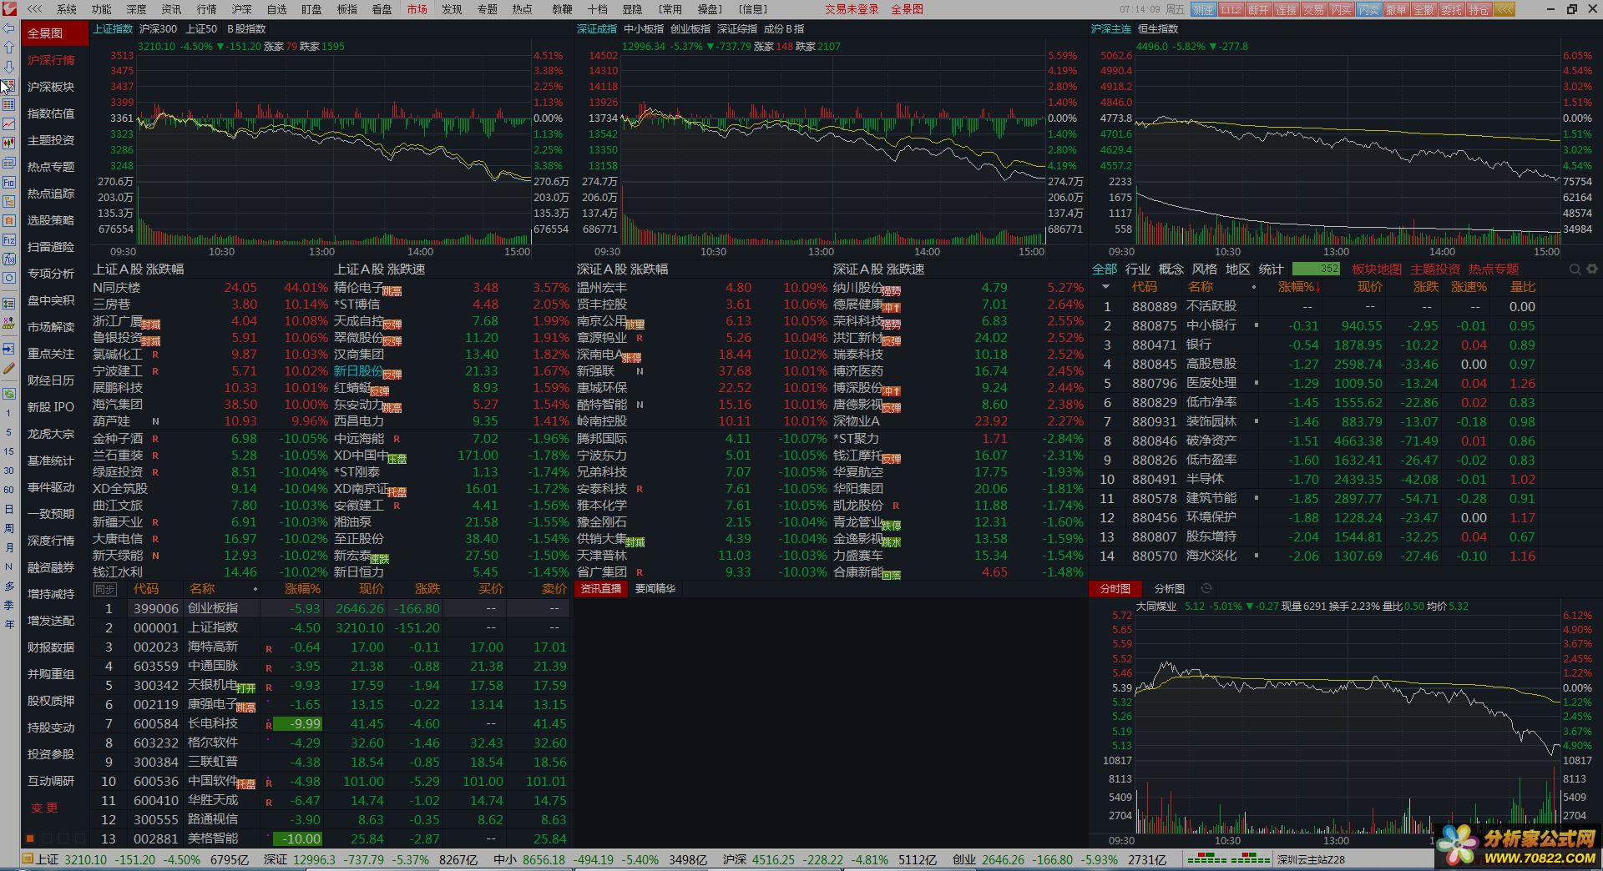Image resolution: width=1603 pixels, height=871 pixels.
Task: Click the 持仓 positions button
Action: click(x=1479, y=10)
